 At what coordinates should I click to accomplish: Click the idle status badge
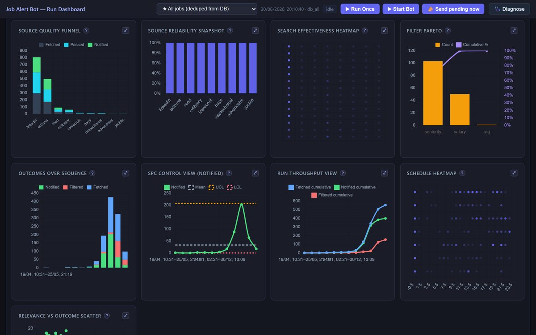pyautogui.click(x=330, y=9)
